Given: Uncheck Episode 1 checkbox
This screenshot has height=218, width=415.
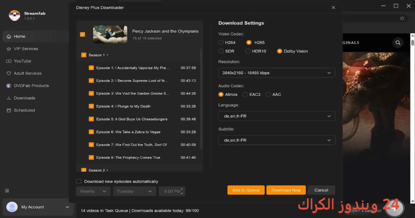Looking at the screenshot, I should coord(91,68).
